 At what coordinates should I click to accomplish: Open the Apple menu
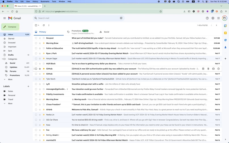click(x=3, y=1)
